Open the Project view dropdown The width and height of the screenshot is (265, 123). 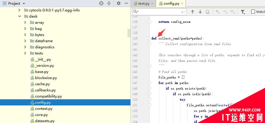[x=24, y=4]
